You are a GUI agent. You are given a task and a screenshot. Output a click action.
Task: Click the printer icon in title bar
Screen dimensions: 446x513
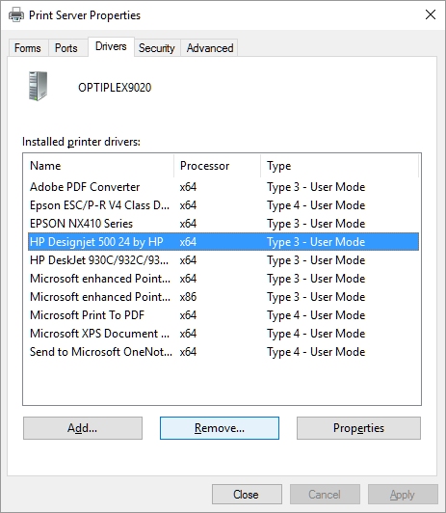[x=16, y=14]
